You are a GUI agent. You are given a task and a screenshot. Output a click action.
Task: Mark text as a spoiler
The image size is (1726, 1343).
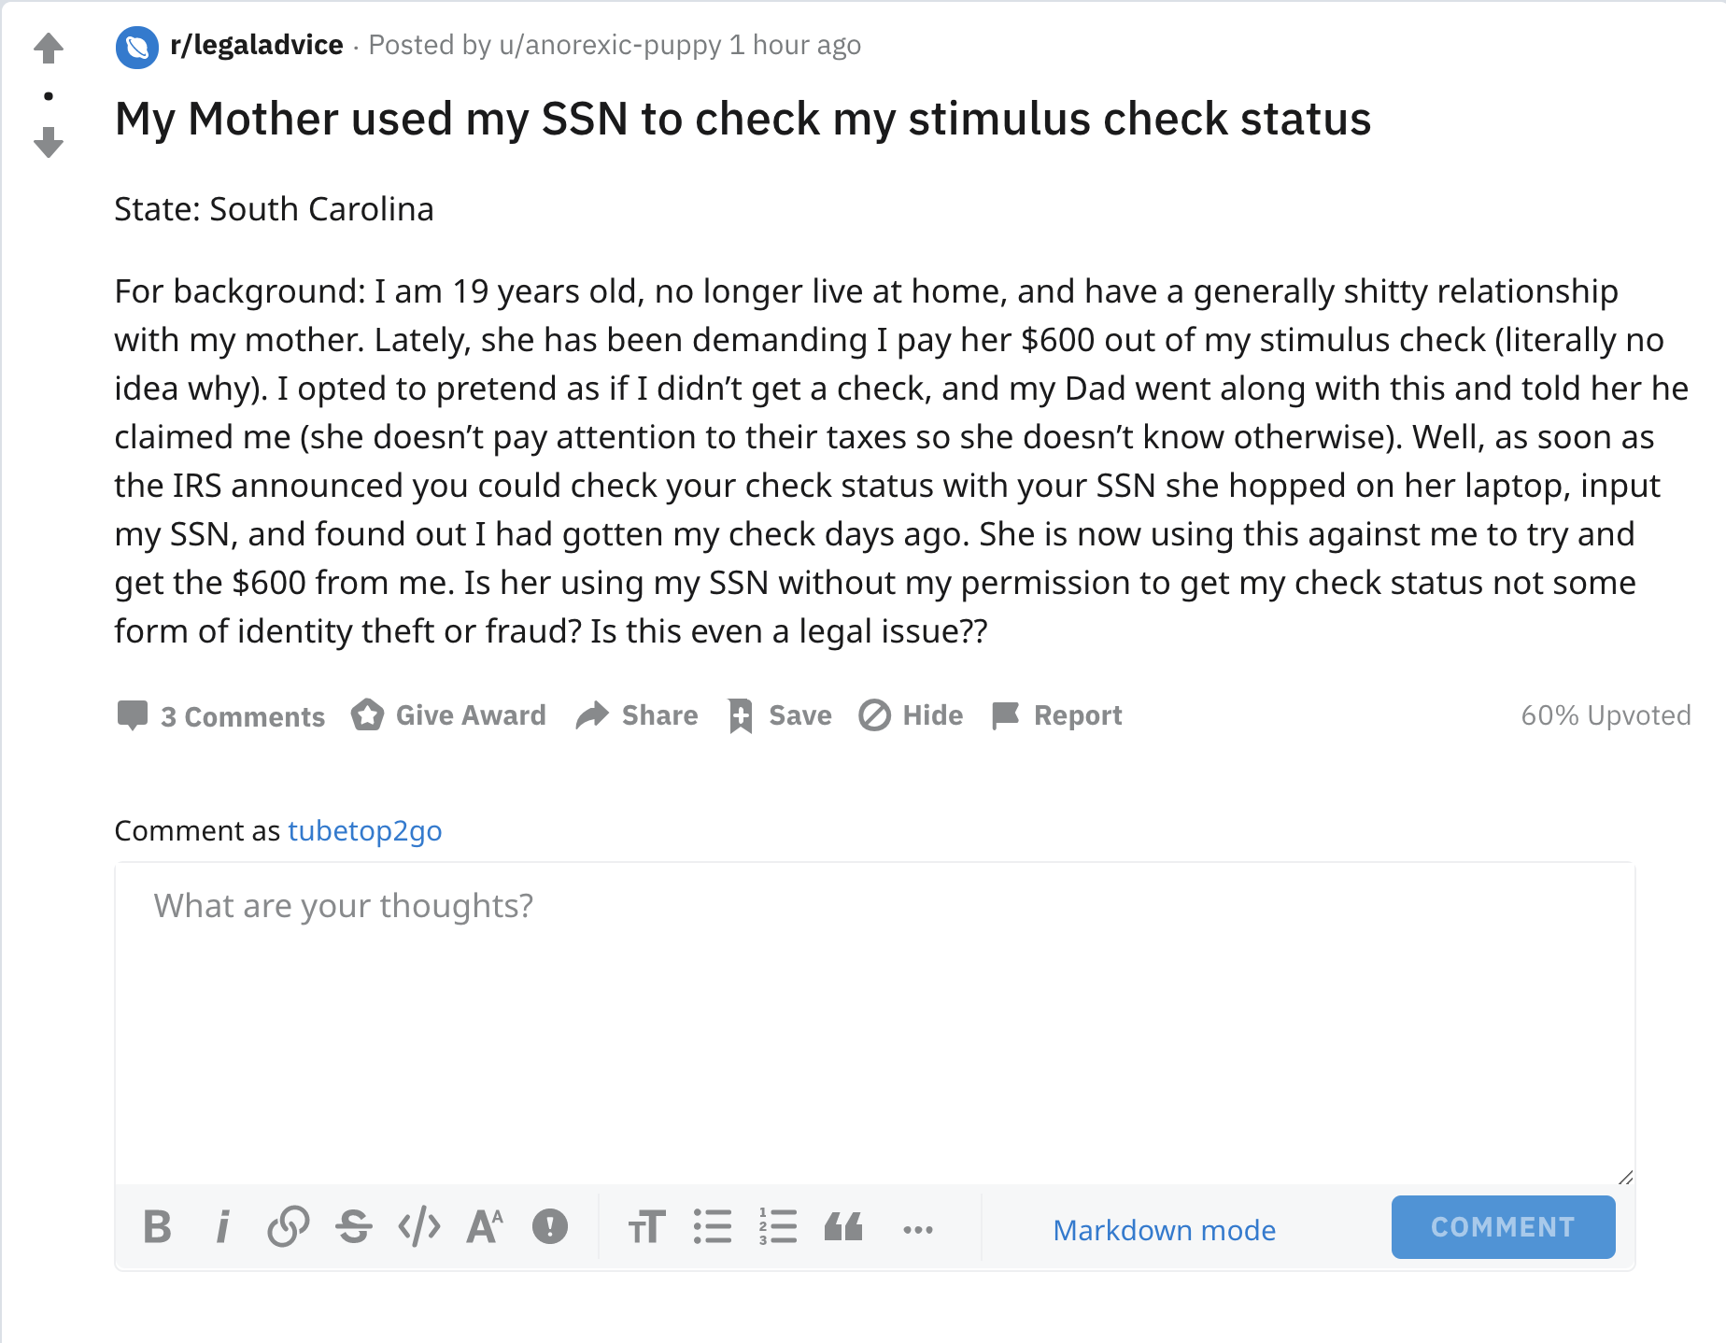[550, 1227]
